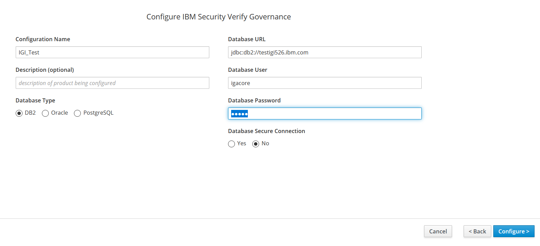Click the blue Configure button
Viewport: 540px width, 246px height.
coord(513,231)
